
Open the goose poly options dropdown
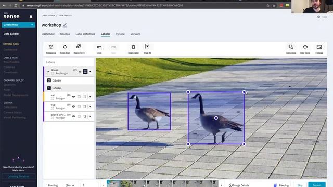(x=90, y=116)
